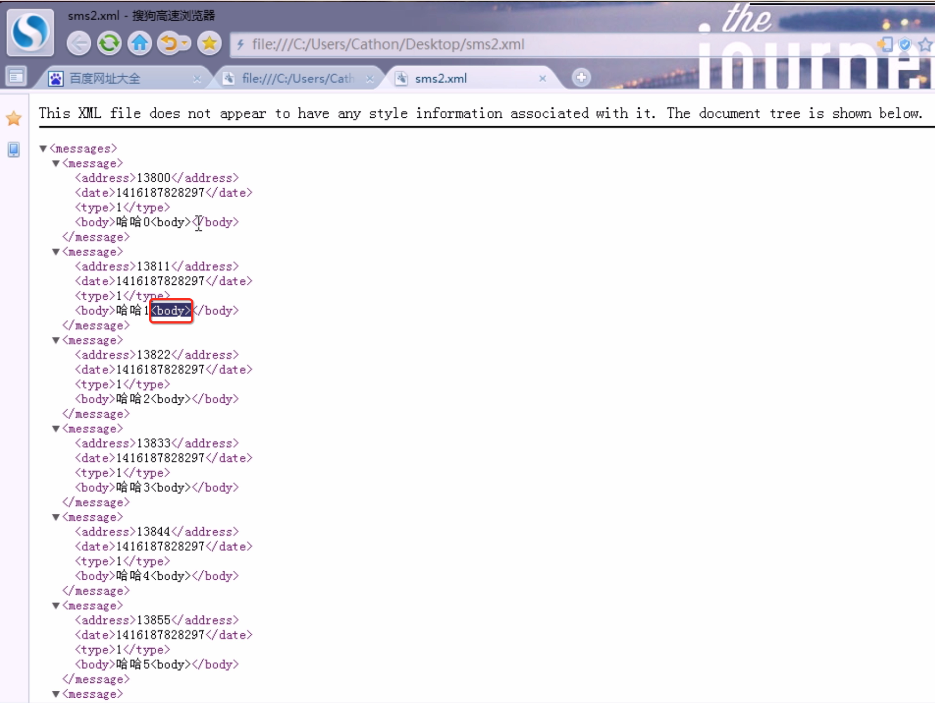
Task: Open a new tab with plus button
Action: (x=581, y=77)
